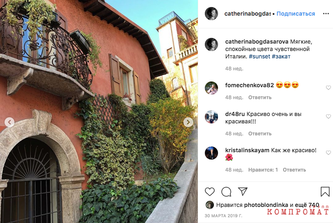Reply to fomechenkova82's comment via Ответить
Screen dimensions: 333x223
(260, 98)
